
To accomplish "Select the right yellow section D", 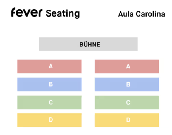I will click(x=127, y=120).
